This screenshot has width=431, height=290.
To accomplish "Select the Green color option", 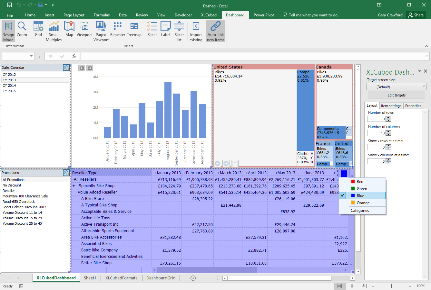I will (362, 189).
